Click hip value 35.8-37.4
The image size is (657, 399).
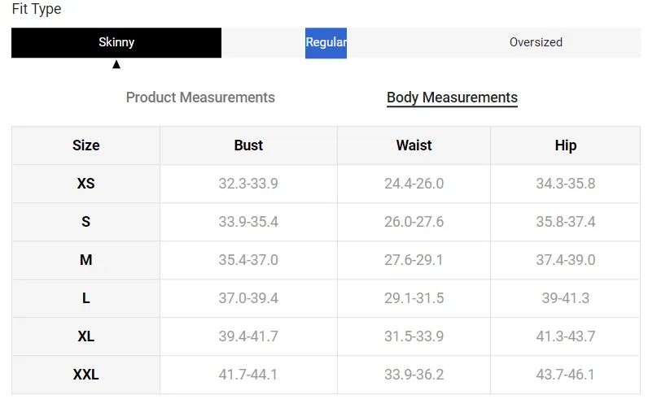coord(566,222)
